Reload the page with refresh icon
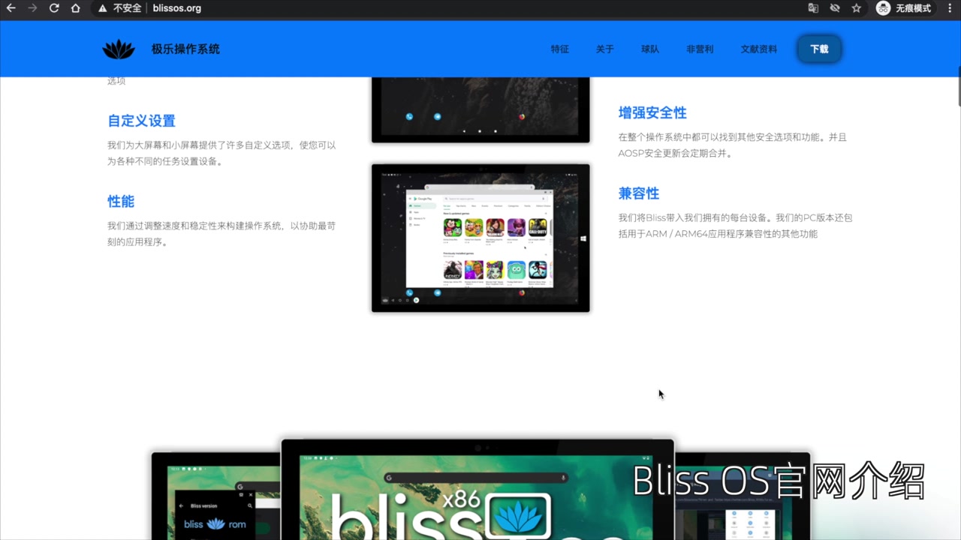 [54, 8]
